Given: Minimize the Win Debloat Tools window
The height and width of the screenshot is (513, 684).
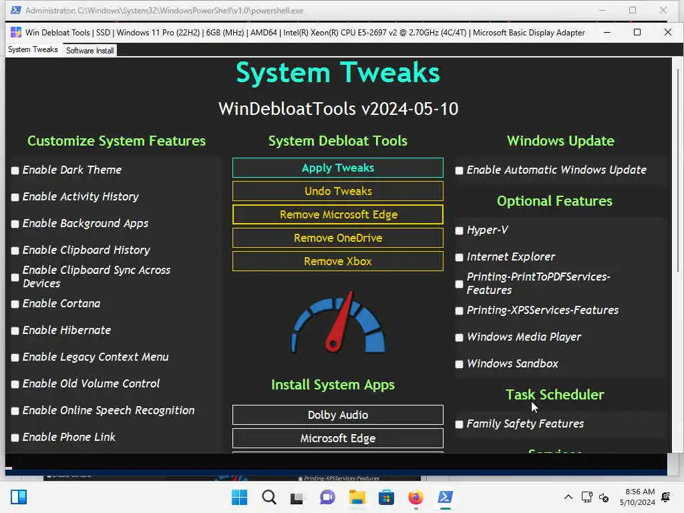Looking at the screenshot, I should [x=607, y=32].
